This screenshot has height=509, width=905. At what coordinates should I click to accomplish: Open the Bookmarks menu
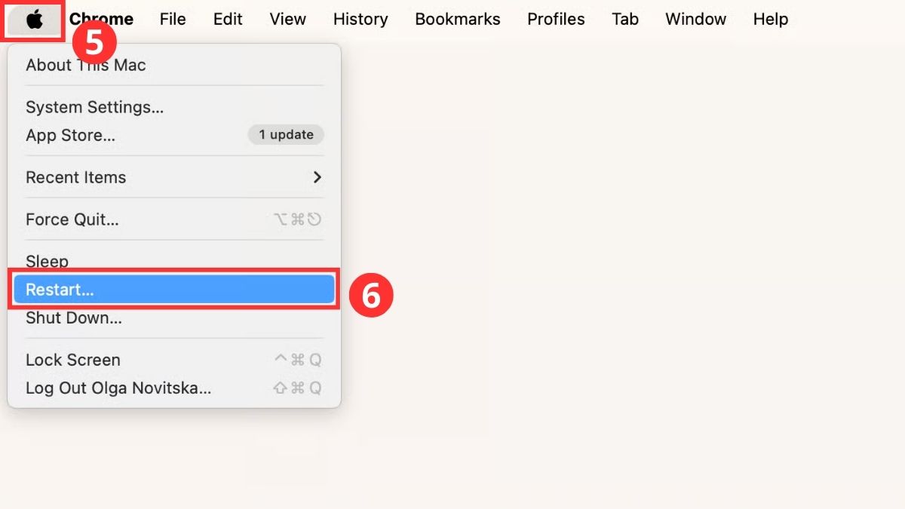[x=457, y=20]
